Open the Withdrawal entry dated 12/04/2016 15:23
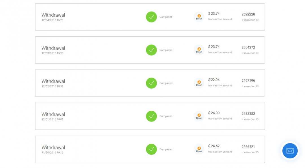305x168 pixels. click(x=150, y=17)
